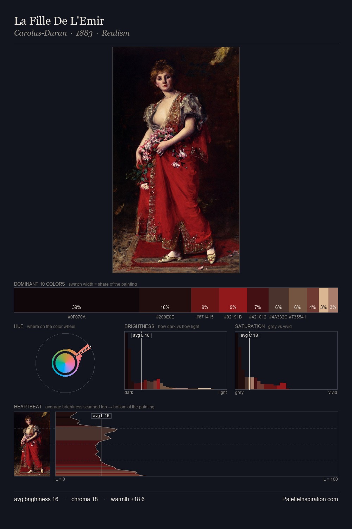Click the DOMINANT 10 COLORS heading

coord(39,284)
